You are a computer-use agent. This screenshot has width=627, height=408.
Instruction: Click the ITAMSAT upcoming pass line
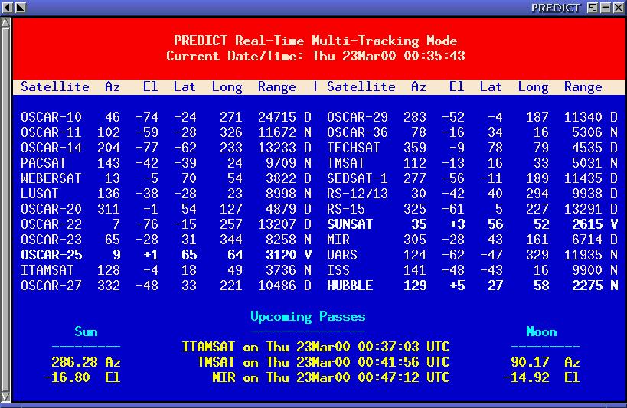315,347
